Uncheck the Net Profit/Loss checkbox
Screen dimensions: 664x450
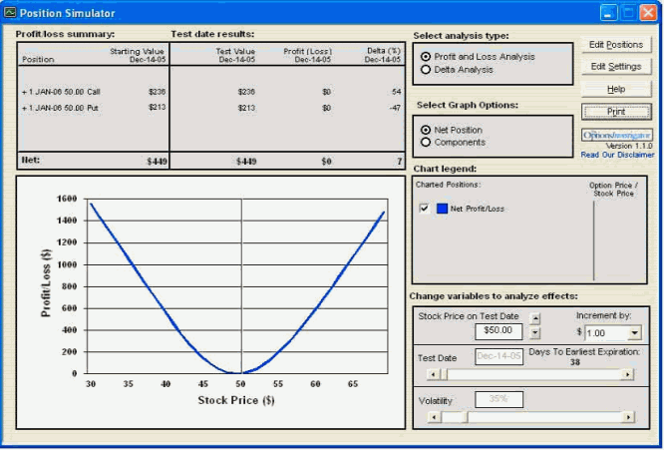[x=424, y=209]
